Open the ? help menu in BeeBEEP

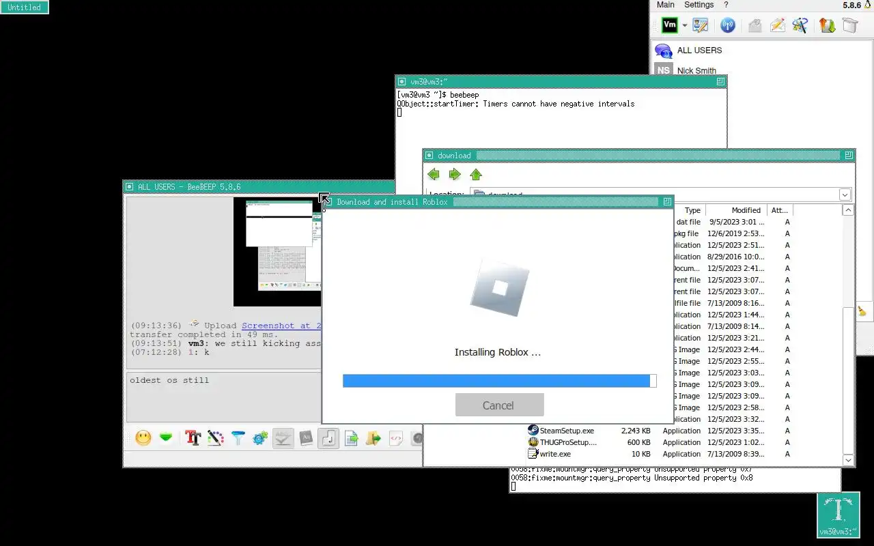point(726,5)
